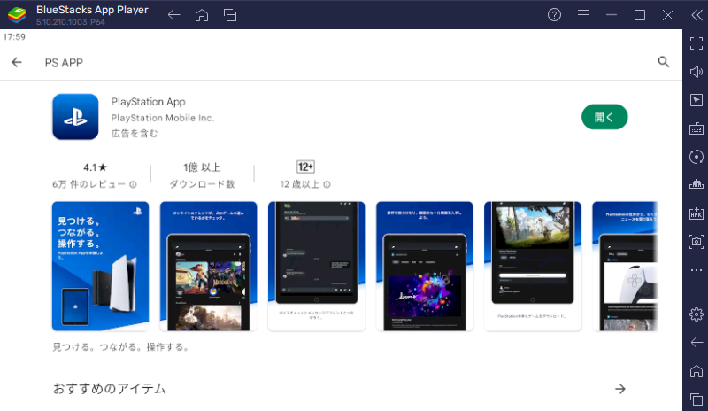
Task: Open the sixth screenshot showing DualSense controller
Action: coord(625,267)
